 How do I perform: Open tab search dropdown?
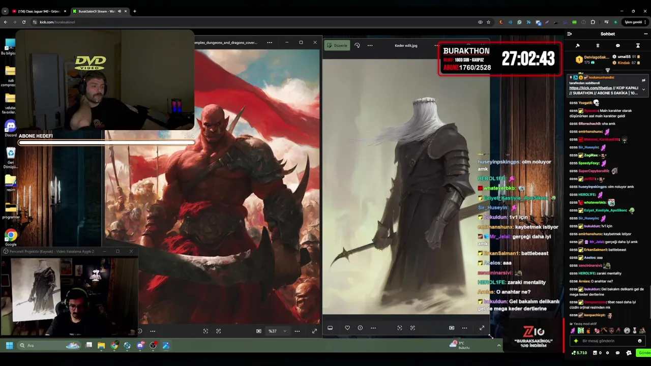[x=5, y=11]
